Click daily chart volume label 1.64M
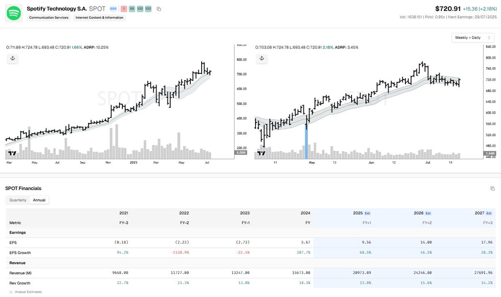This screenshot has height=297, width=501. [490, 154]
